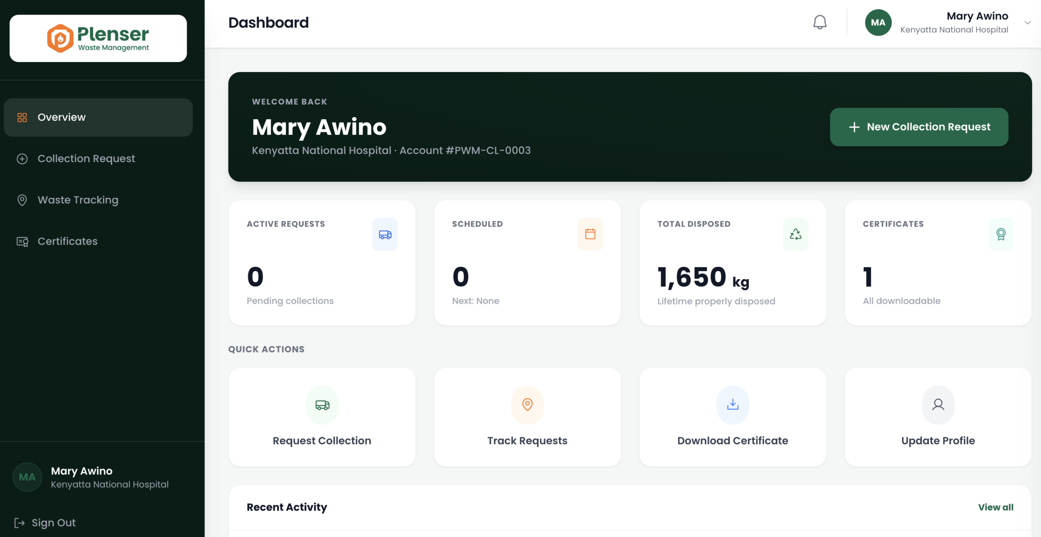Screen dimensions: 1041x537
Task: Click the truck icon in Request Collection
Action: [x=322, y=405]
